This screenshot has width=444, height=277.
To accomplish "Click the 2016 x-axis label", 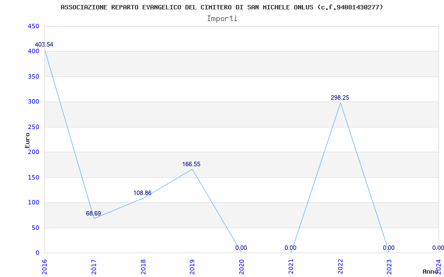I will tap(45, 266).
